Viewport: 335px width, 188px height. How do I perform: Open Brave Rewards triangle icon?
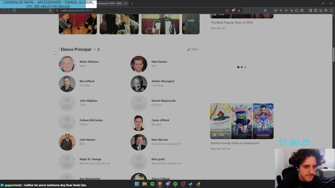click(x=239, y=10)
